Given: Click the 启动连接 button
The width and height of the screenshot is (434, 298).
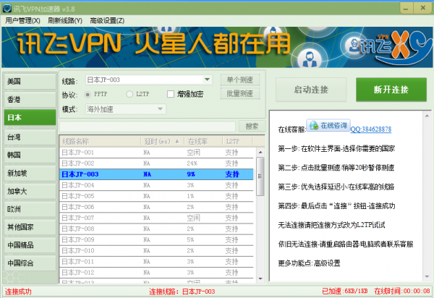Looking at the screenshot, I should coord(311,90).
